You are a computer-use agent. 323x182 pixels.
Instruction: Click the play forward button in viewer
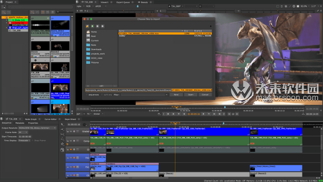[x=203, y=114]
